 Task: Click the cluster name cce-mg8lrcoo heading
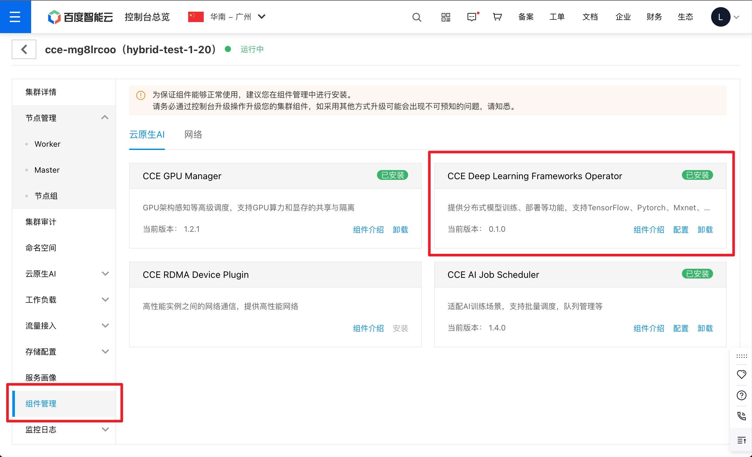(x=130, y=49)
